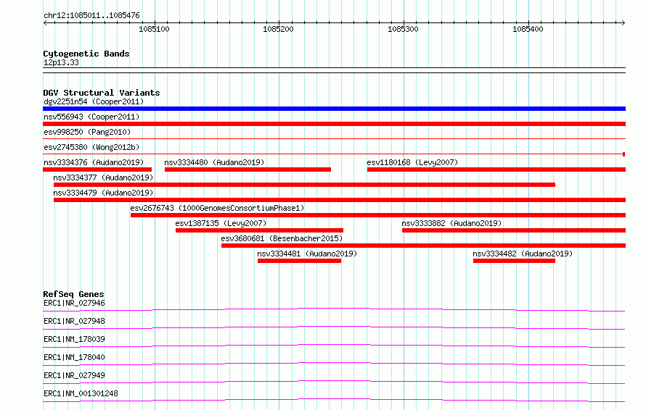This screenshot has width=646, height=410.
Task: Click the red bar under nsv3333882
Action: 514,230
